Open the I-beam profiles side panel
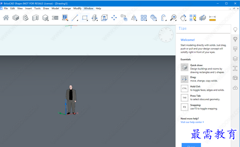The height and width of the screenshot is (147, 240). [x=235, y=68]
